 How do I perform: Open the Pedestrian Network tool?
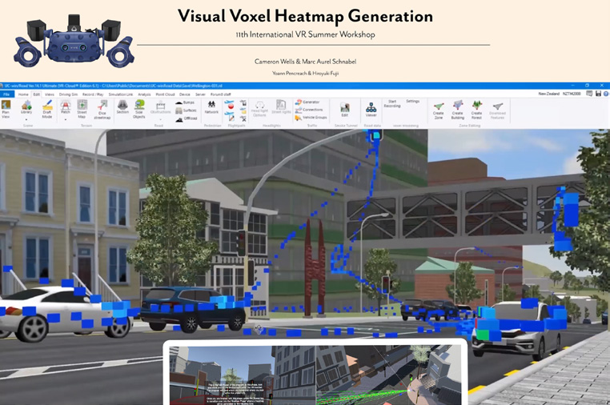click(x=211, y=107)
